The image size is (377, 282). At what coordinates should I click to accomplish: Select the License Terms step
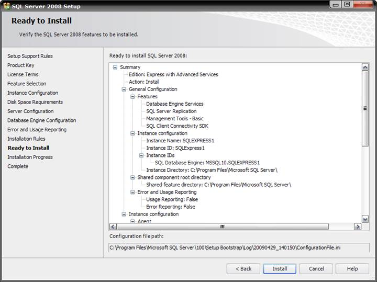pos(23,74)
